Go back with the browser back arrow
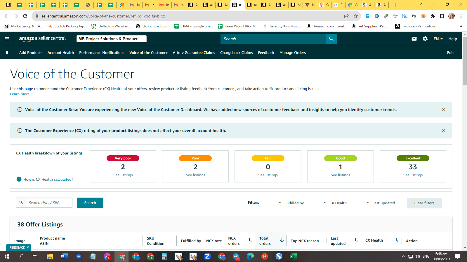 [x=6, y=16]
